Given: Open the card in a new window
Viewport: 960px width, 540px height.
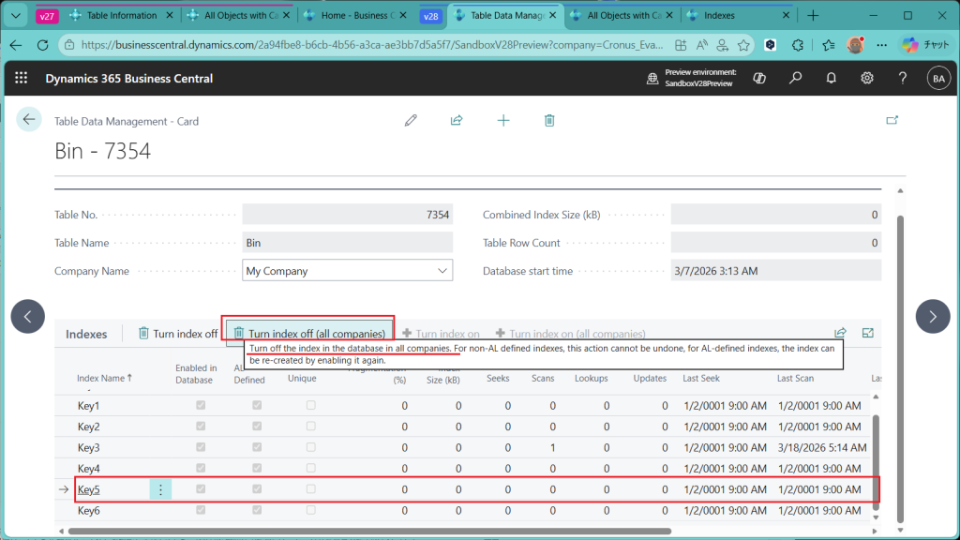Looking at the screenshot, I should tap(892, 120).
